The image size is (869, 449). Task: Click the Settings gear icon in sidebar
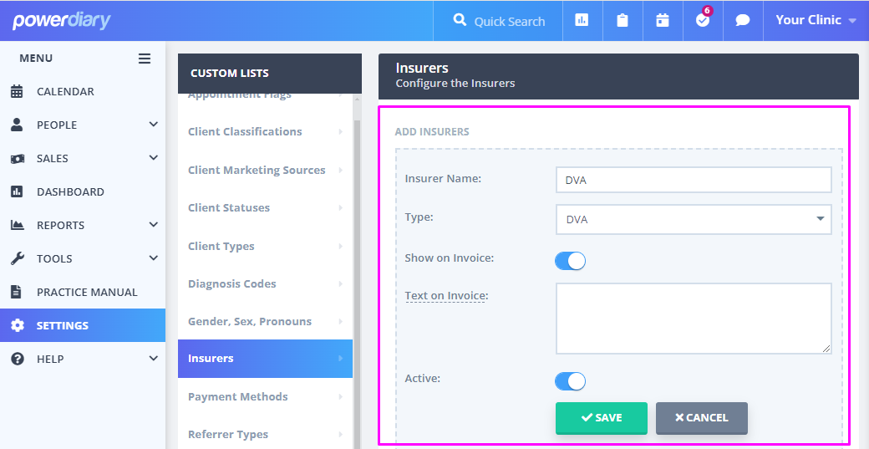18,325
